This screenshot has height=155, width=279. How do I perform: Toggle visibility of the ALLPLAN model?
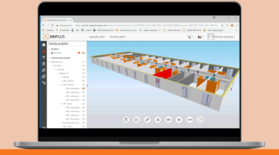83,53
